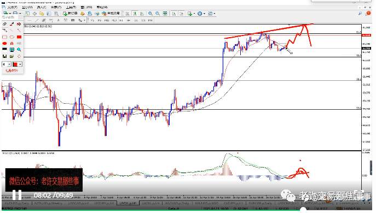Image resolution: width=376 pixels, height=213 pixels.
Task: Select the red A text tool in palette
Action: [x=11, y=43]
